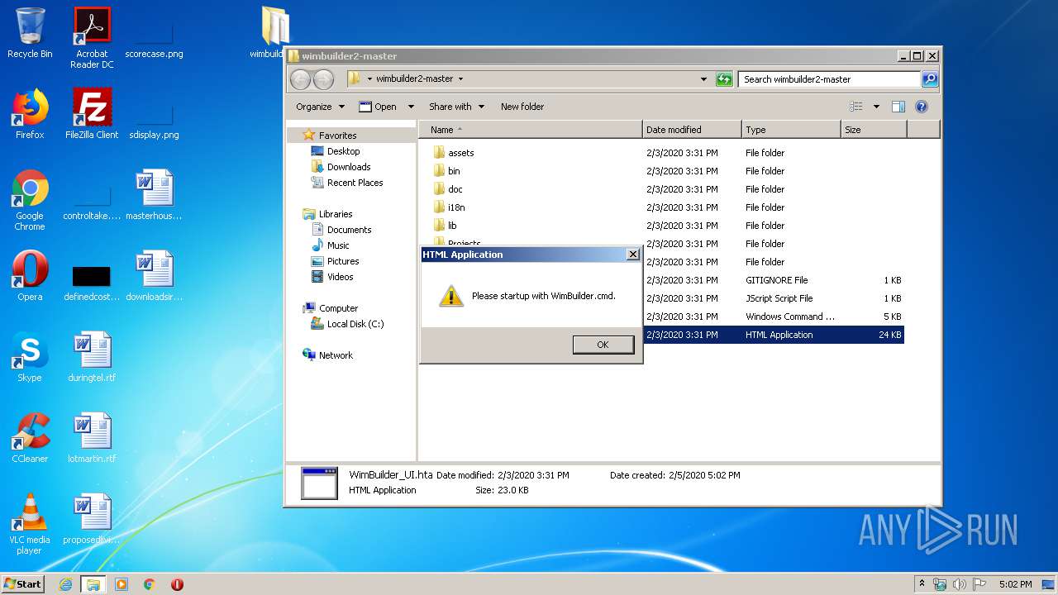Open Documents library

click(341, 230)
